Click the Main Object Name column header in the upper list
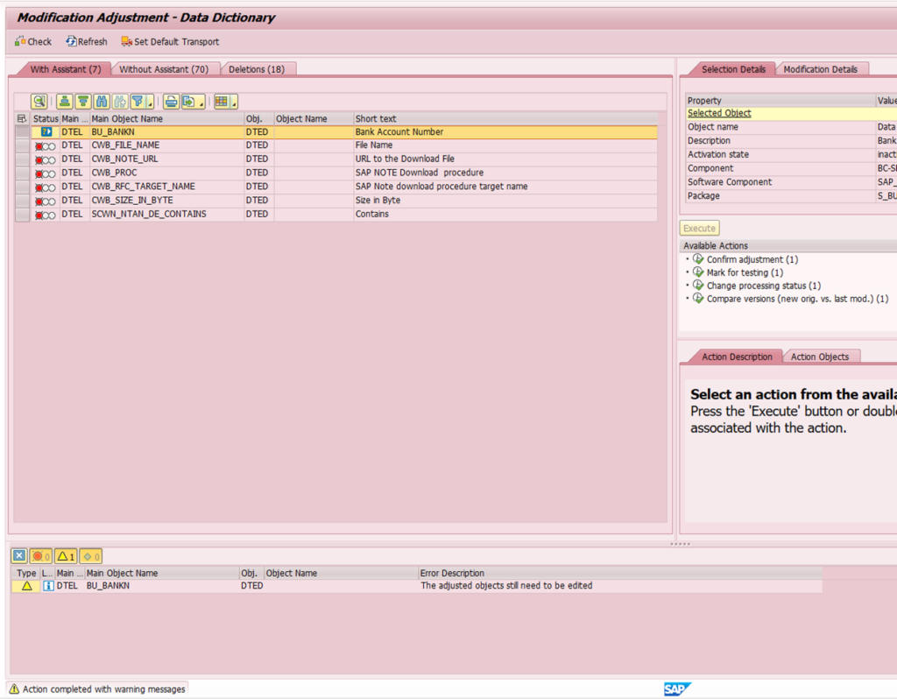Screen dimensions: 897x699 click(x=167, y=118)
